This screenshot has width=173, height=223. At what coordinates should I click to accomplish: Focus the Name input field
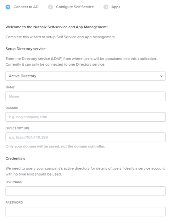click(86, 97)
